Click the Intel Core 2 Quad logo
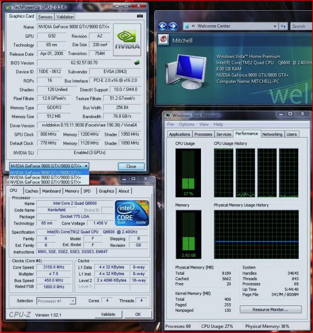The width and height of the screenshot is (313, 333). 132,213
